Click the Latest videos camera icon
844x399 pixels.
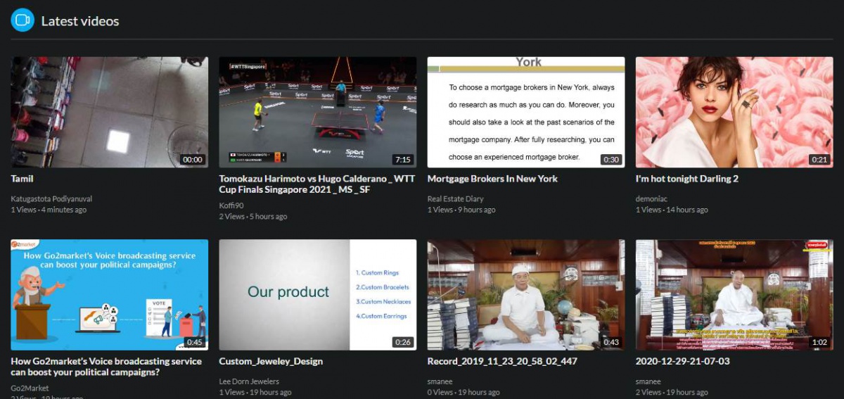point(23,20)
